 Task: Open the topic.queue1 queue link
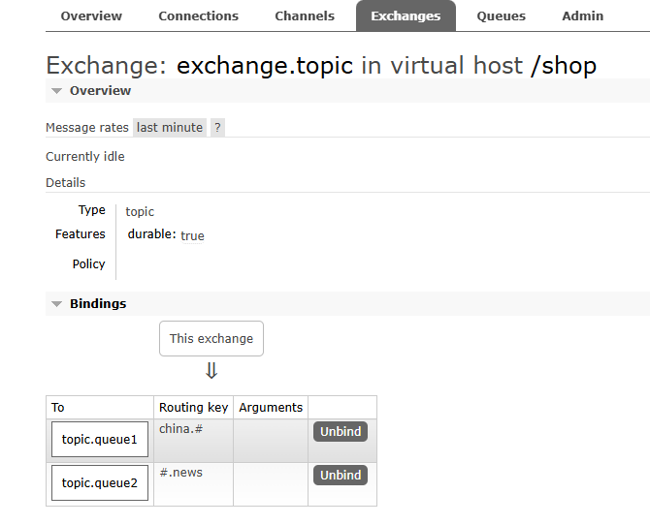[100, 440]
